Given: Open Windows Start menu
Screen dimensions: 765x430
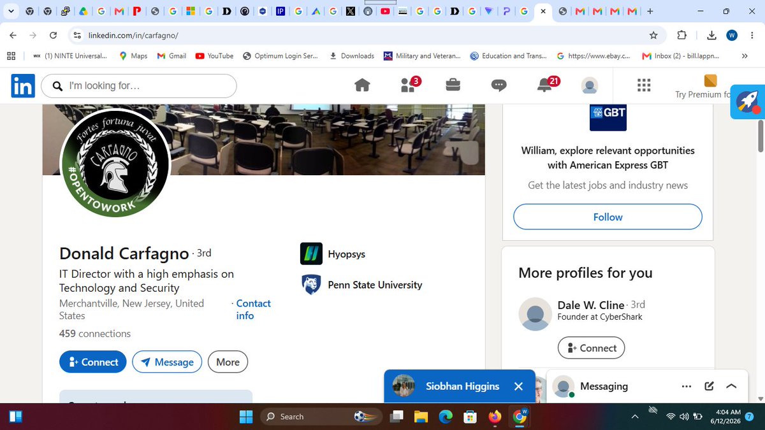Looking at the screenshot, I should click(x=246, y=417).
